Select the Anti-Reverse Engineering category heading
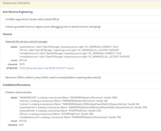161x131 pixels. tap(18, 12)
